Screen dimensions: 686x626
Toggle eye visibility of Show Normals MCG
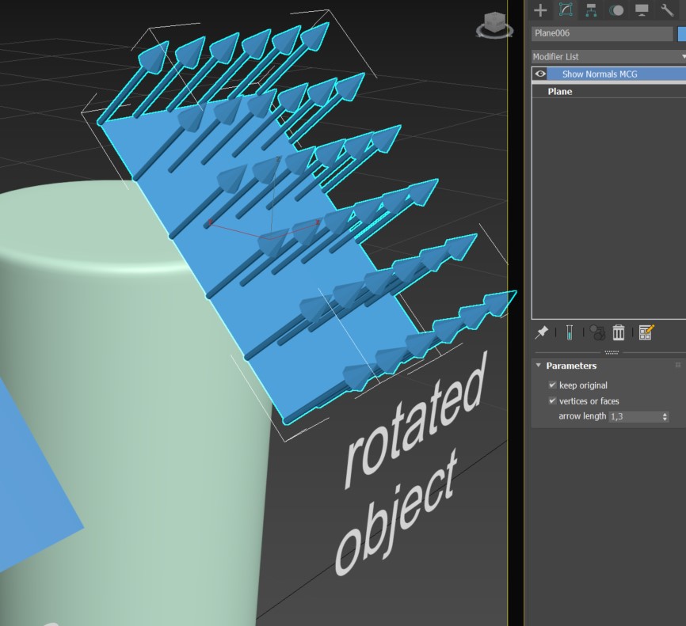tap(540, 74)
